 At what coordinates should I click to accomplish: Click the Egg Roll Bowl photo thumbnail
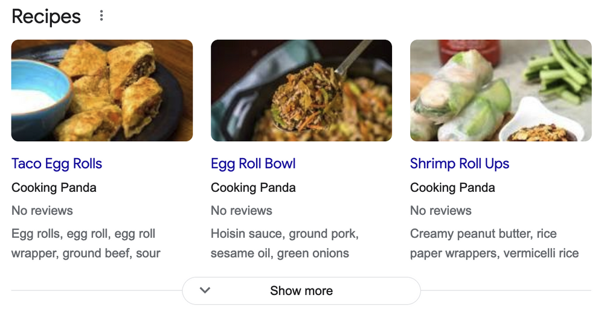(x=301, y=91)
